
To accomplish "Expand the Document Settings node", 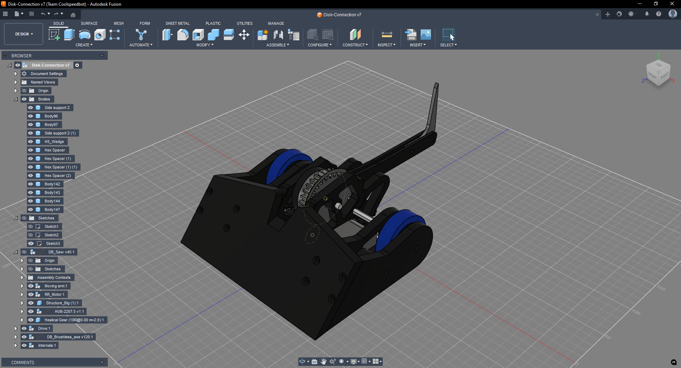I will point(16,74).
